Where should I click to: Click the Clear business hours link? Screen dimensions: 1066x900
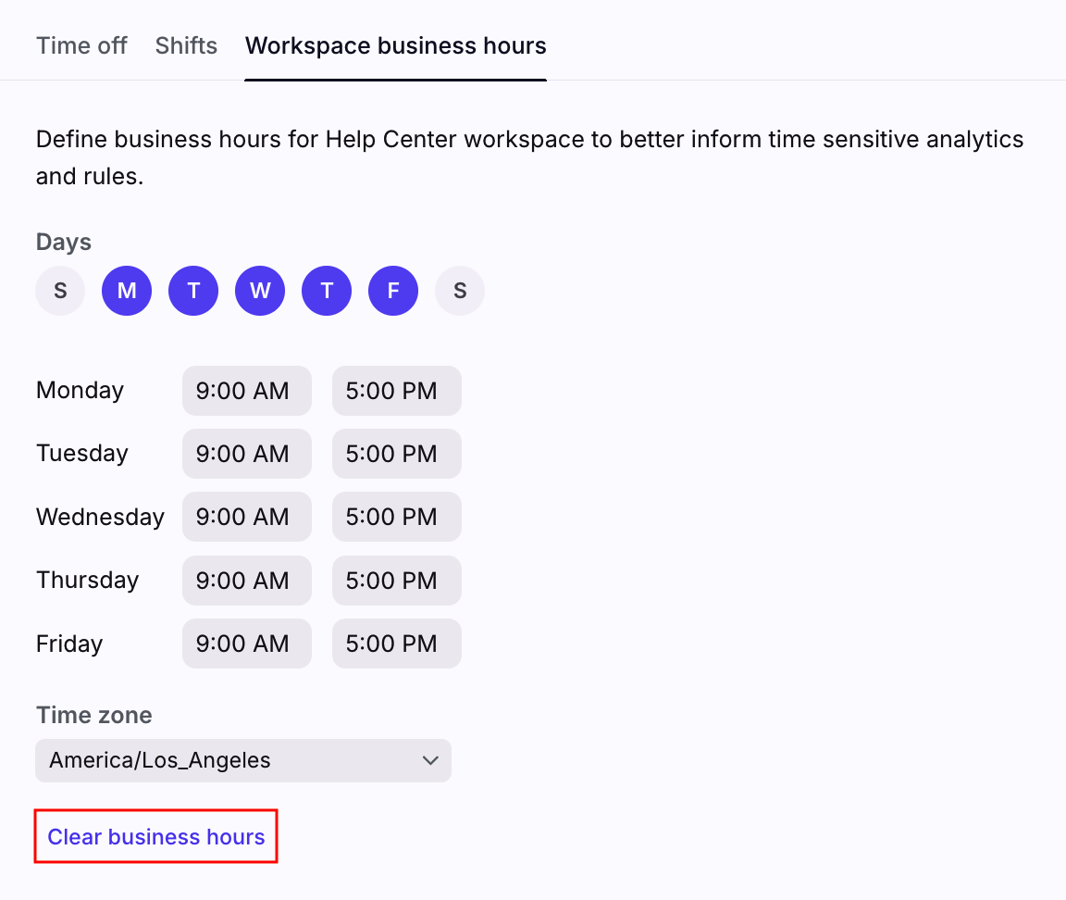[x=156, y=837]
